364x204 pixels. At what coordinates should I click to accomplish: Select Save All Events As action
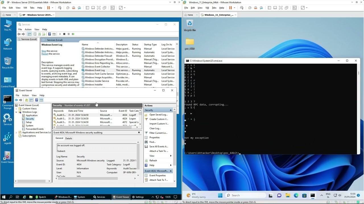pyautogui.click(x=159, y=146)
